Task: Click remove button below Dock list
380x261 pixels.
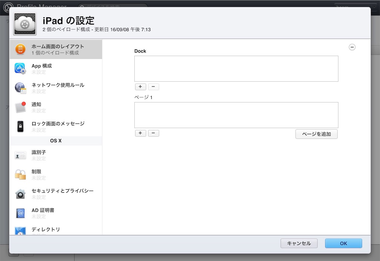Action: tap(154, 87)
